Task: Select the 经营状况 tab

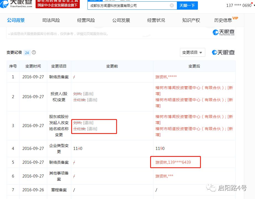Action: (x=156, y=20)
